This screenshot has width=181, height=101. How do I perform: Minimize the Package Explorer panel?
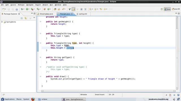point(32,13)
